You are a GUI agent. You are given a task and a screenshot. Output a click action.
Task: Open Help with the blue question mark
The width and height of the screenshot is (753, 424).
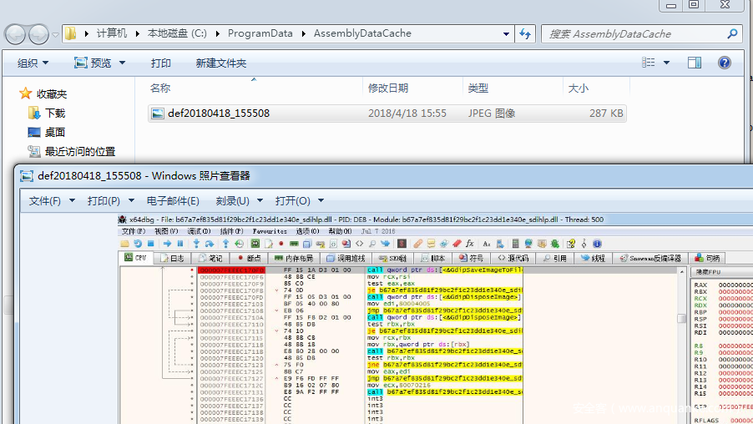tap(725, 63)
